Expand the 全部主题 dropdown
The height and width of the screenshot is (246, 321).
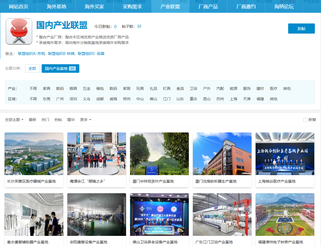[14, 120]
